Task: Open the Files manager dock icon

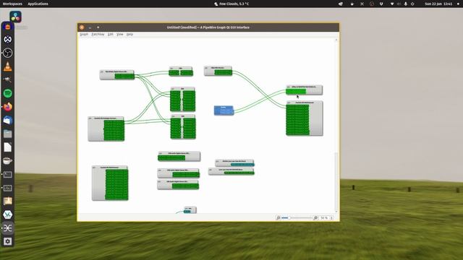Action: click(x=8, y=134)
